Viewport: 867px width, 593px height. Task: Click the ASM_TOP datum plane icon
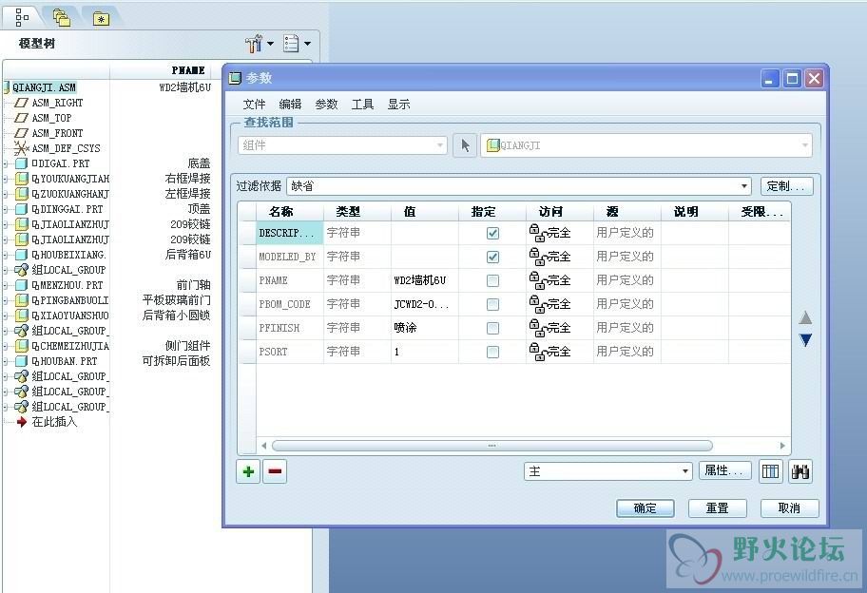coord(21,118)
